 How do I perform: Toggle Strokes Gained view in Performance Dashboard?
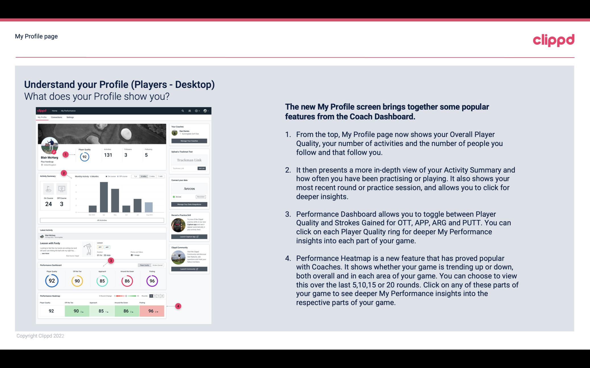[157, 265]
